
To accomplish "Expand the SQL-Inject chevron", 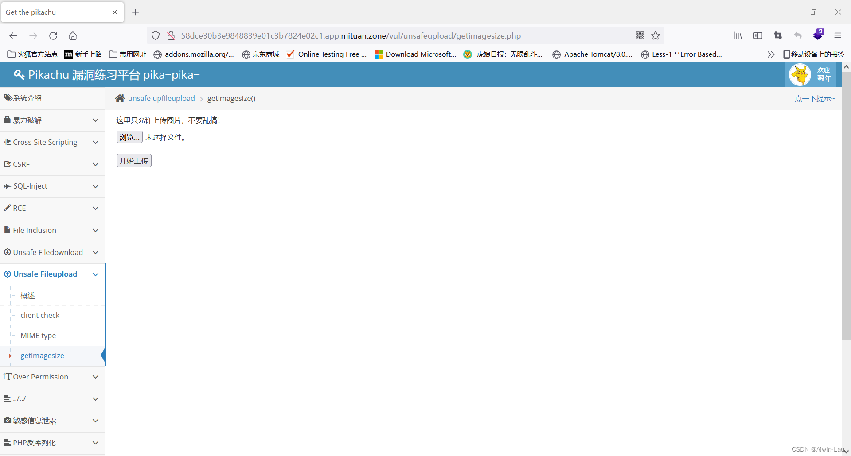I will pyautogui.click(x=95, y=186).
